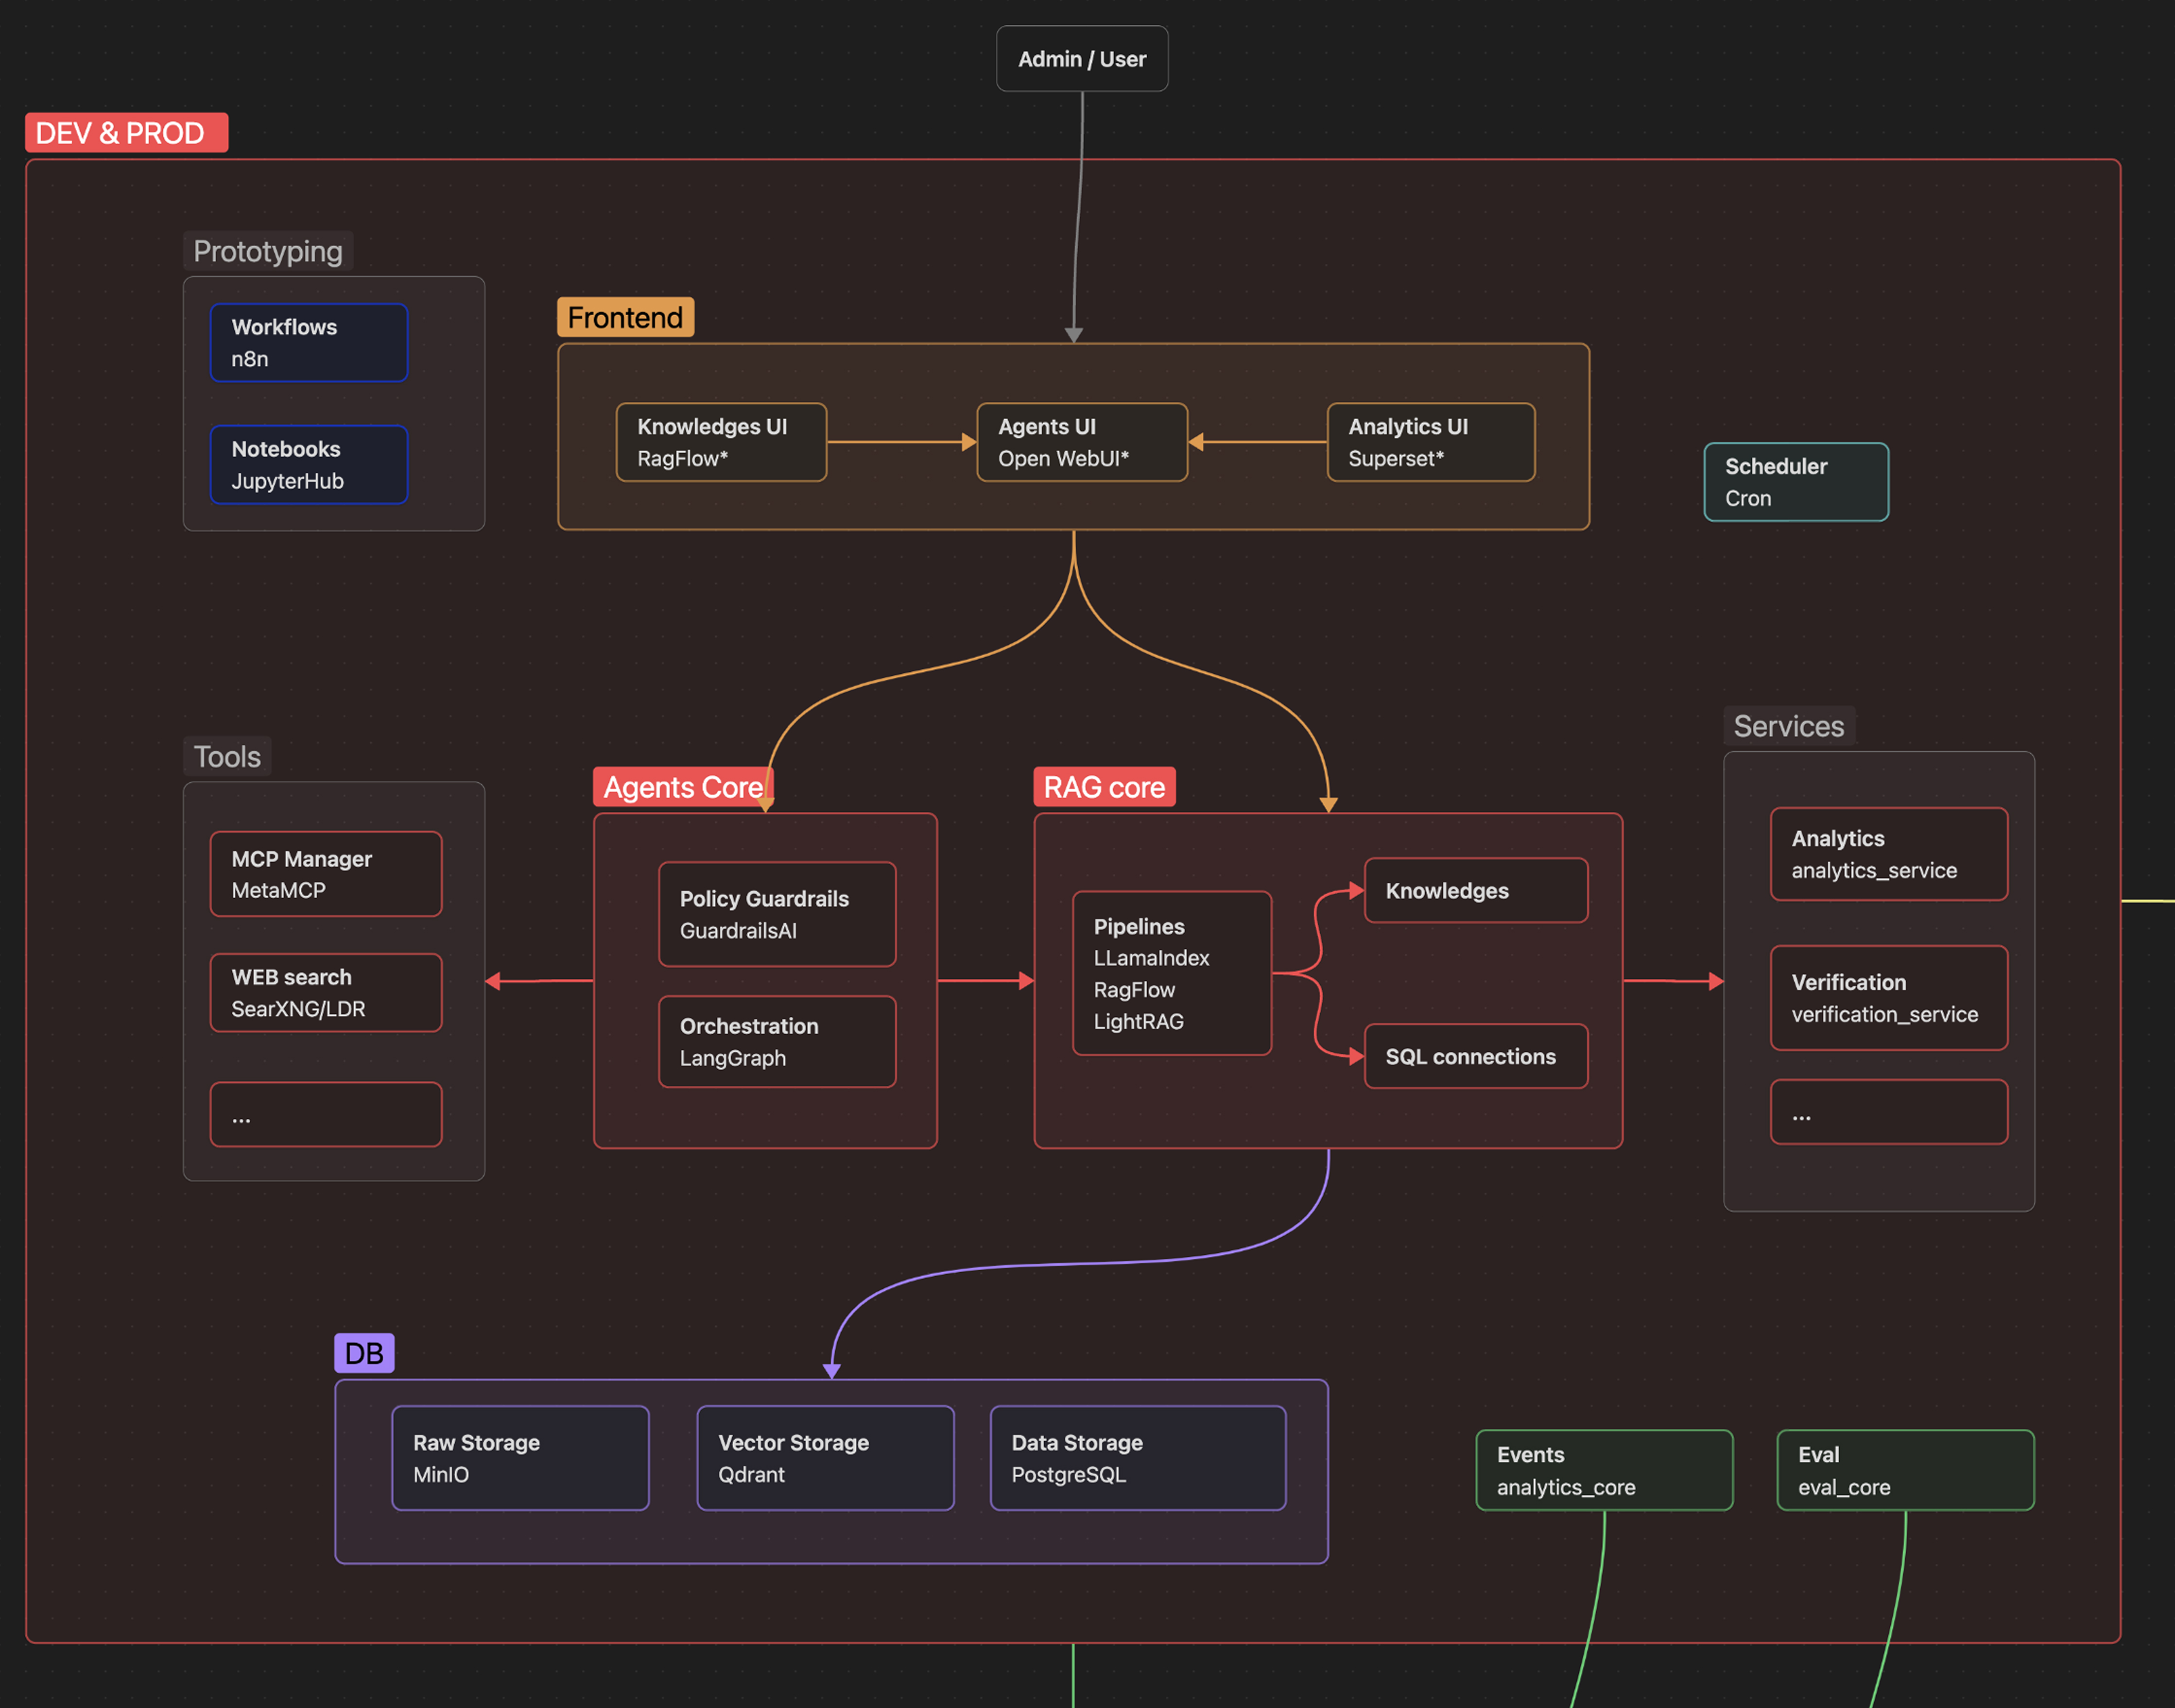Select the Knowledges UI RagFlow node
This screenshot has height=1708, width=2175.
721,442
